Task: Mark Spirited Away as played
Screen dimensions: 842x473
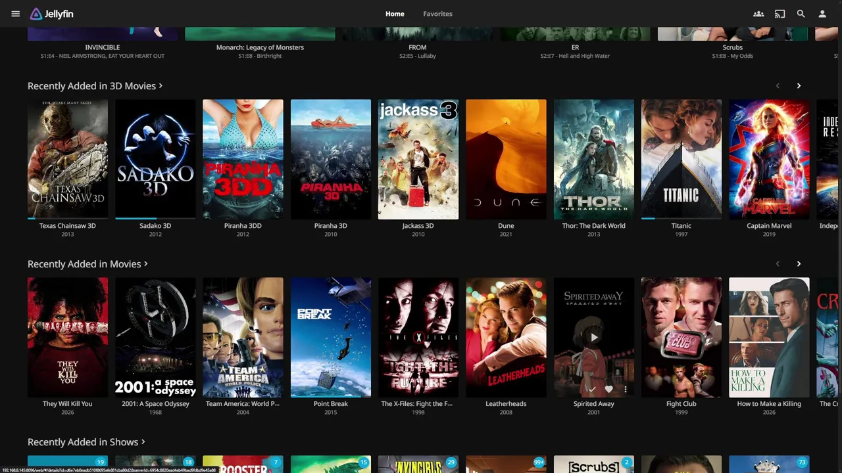Action: [591, 389]
